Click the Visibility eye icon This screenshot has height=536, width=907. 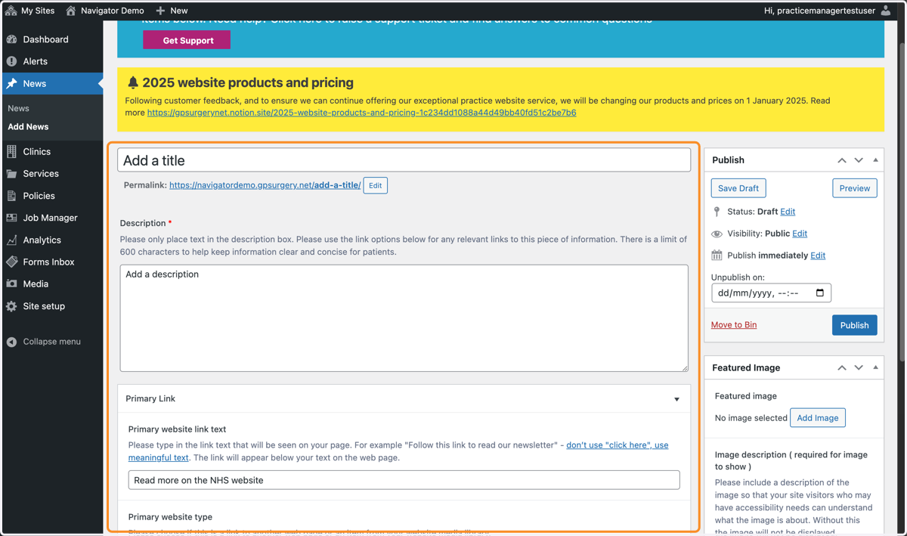(717, 234)
